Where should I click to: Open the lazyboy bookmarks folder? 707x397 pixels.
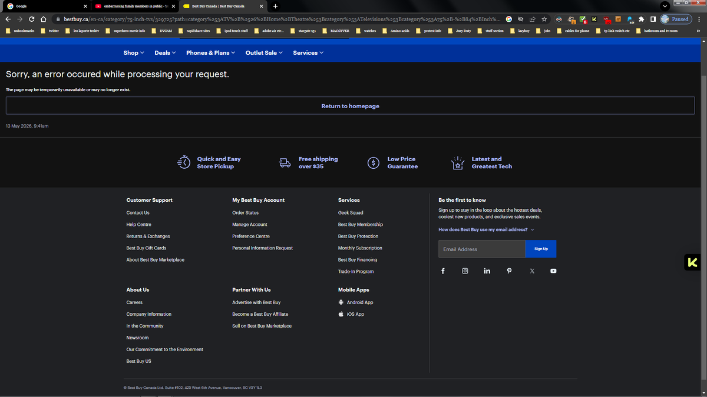pyautogui.click(x=520, y=31)
